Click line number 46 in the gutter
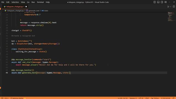This screenshot has width=176, height=99. click(x=7, y=73)
